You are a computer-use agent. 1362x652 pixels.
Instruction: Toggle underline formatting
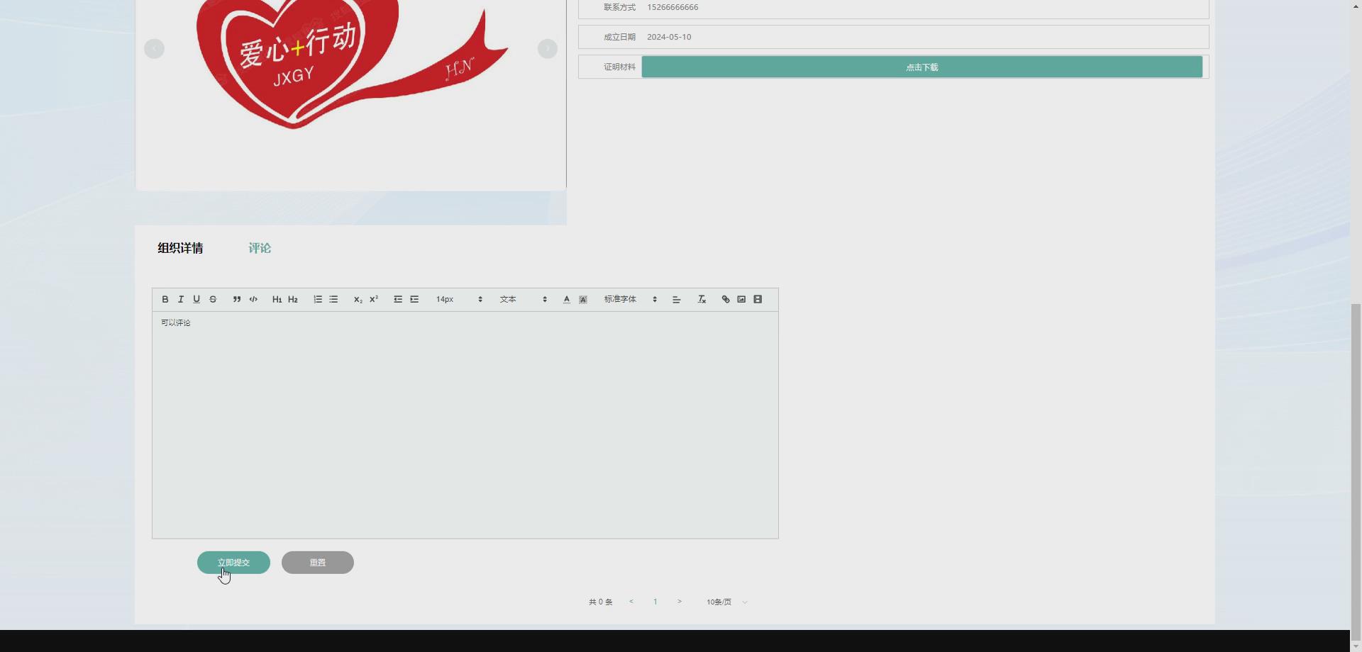tap(196, 299)
